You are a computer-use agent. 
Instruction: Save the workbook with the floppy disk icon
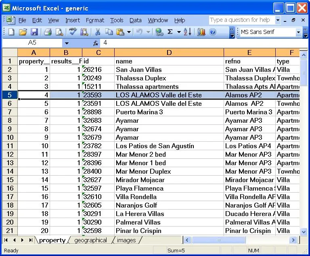(x=34, y=32)
